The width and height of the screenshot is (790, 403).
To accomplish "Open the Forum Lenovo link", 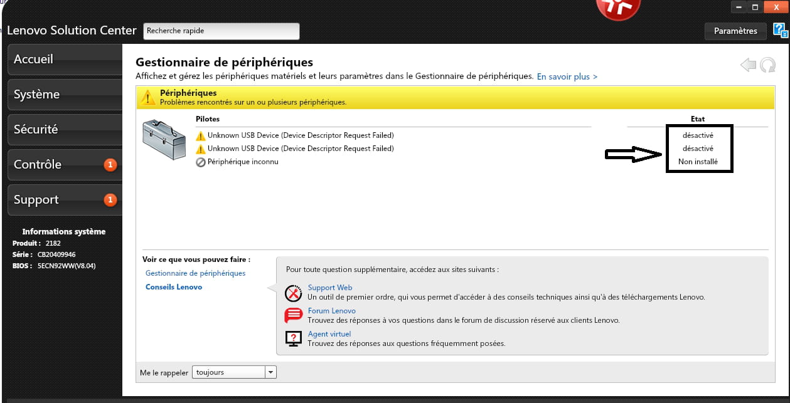I will 331,311.
